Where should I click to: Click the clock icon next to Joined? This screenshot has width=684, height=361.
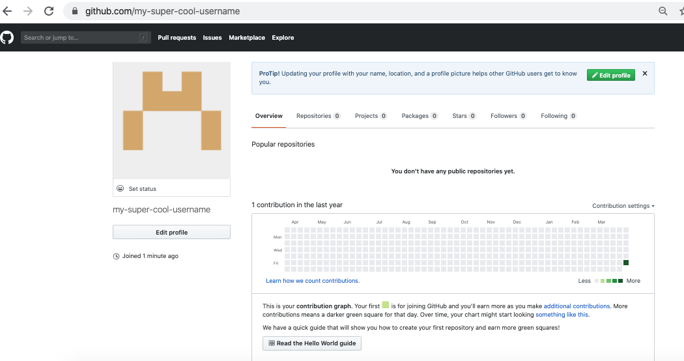(116, 256)
